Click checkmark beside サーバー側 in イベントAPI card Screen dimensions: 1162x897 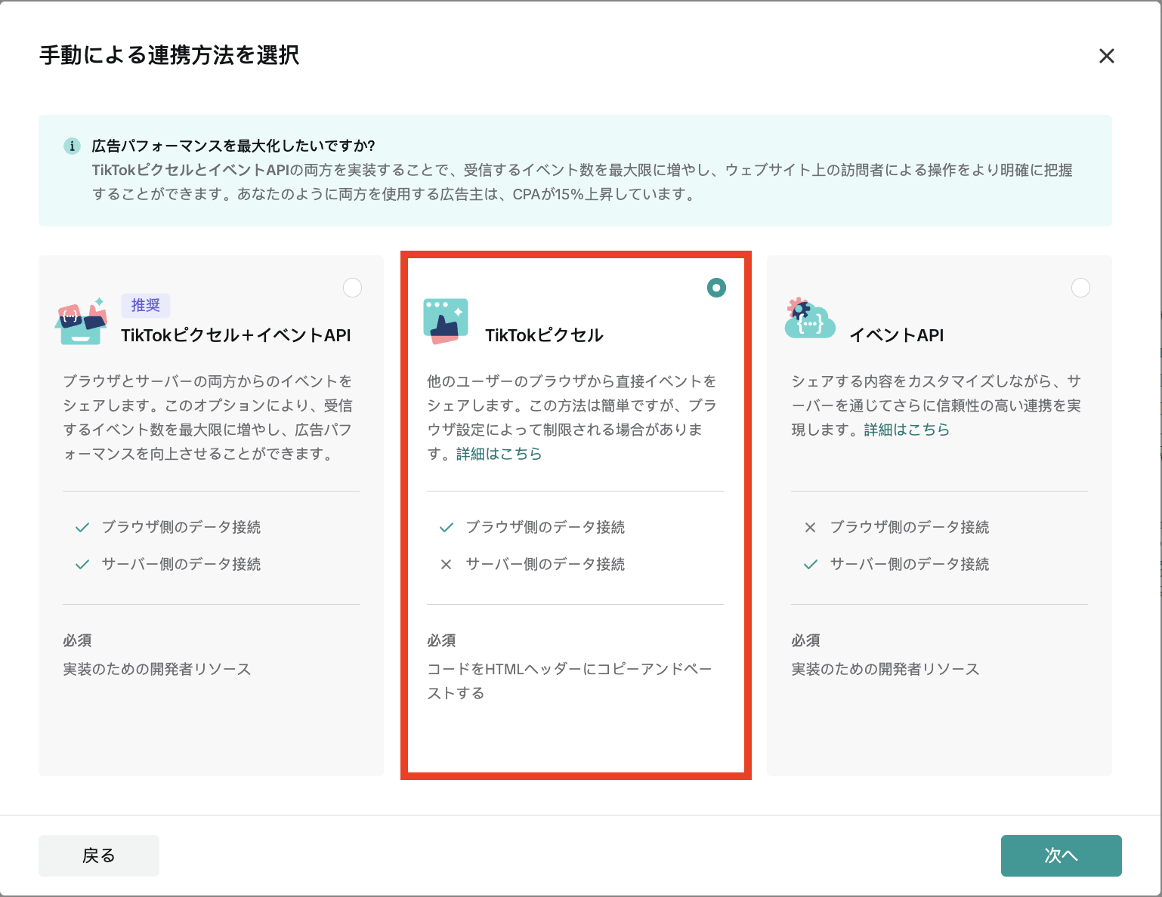coord(811,564)
